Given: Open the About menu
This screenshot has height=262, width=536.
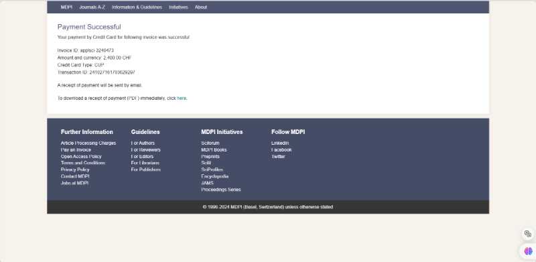Looking at the screenshot, I should pos(200,7).
